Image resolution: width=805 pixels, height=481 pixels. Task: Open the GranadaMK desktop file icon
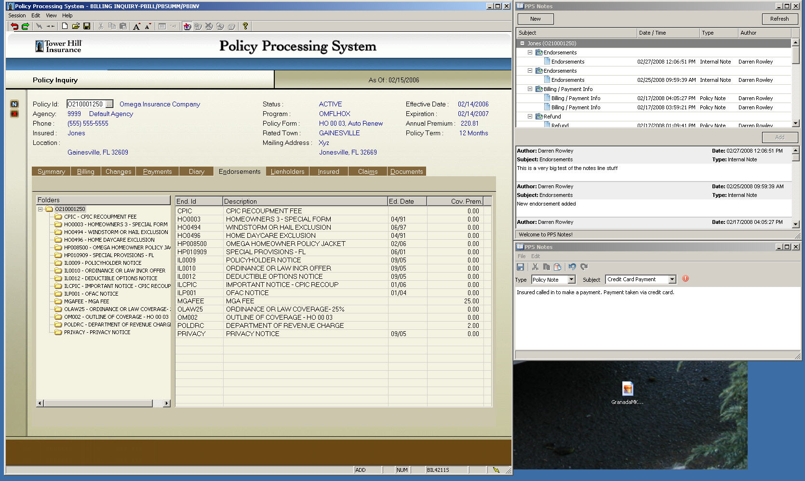click(627, 393)
